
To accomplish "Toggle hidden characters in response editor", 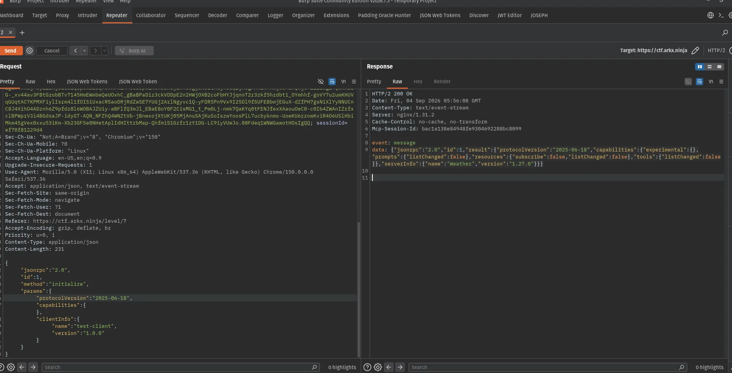I will (x=688, y=81).
